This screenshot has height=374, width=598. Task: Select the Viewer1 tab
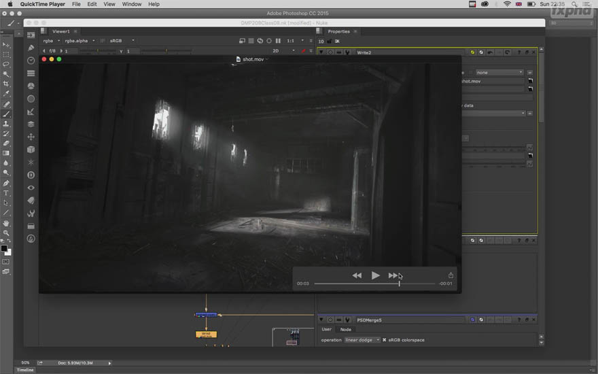tap(61, 31)
